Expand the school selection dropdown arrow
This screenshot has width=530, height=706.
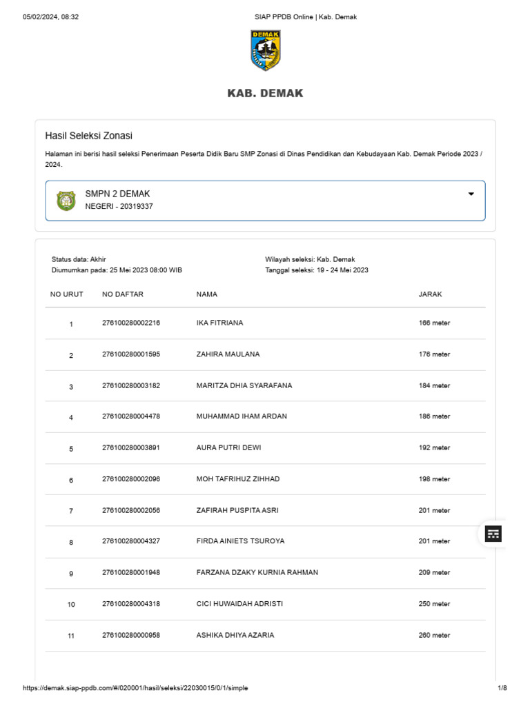click(x=471, y=194)
